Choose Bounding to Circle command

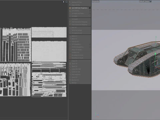80,55
